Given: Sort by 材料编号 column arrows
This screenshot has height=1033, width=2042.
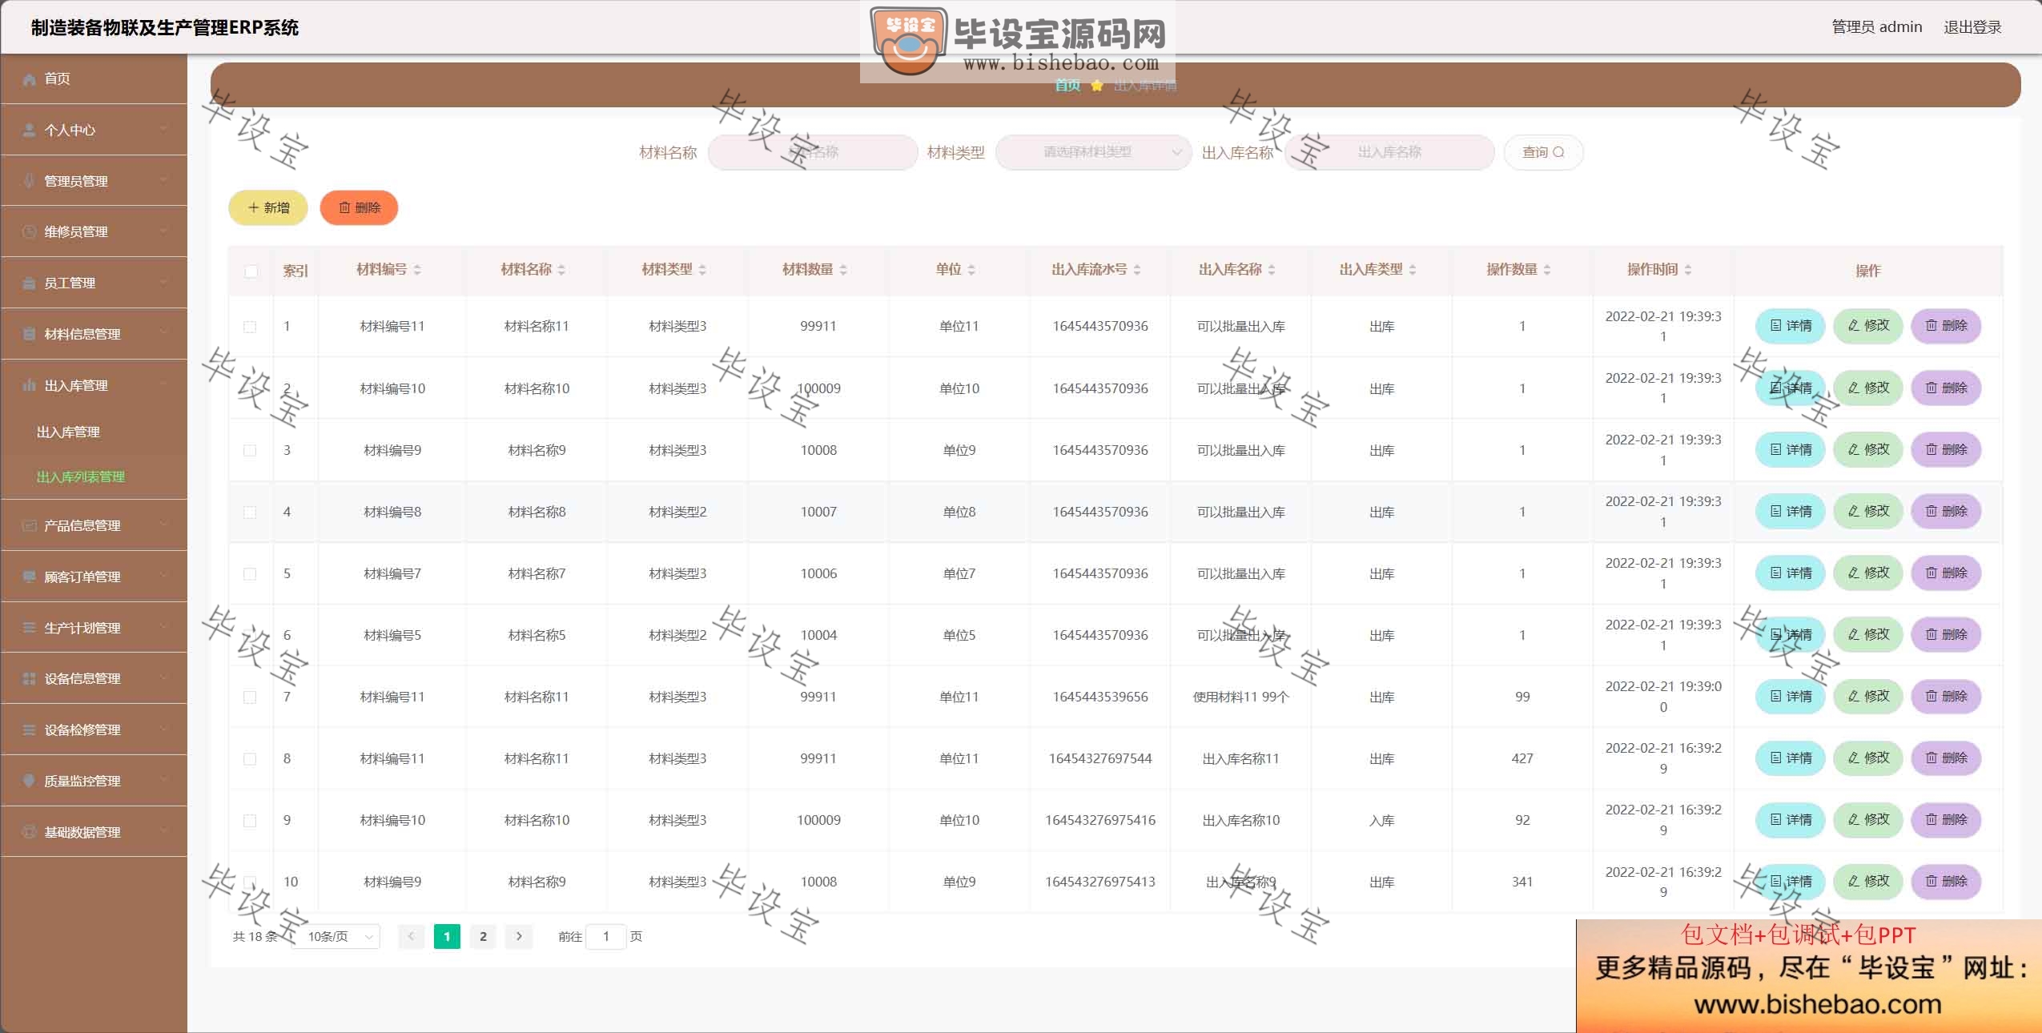Looking at the screenshot, I should tap(417, 270).
